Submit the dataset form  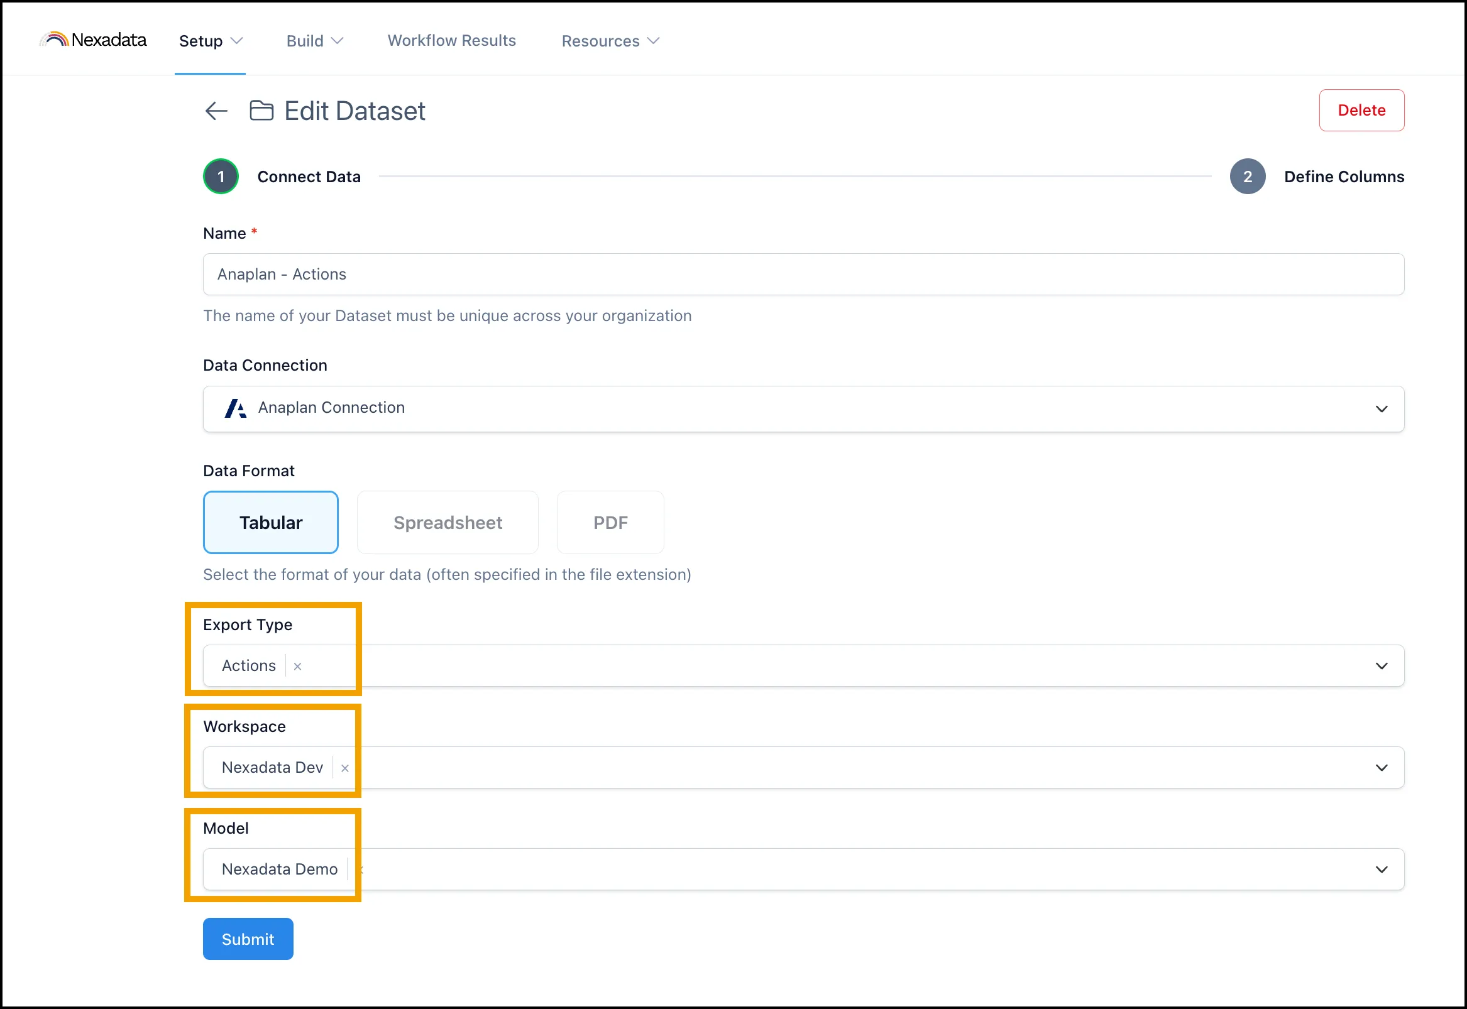pos(248,939)
